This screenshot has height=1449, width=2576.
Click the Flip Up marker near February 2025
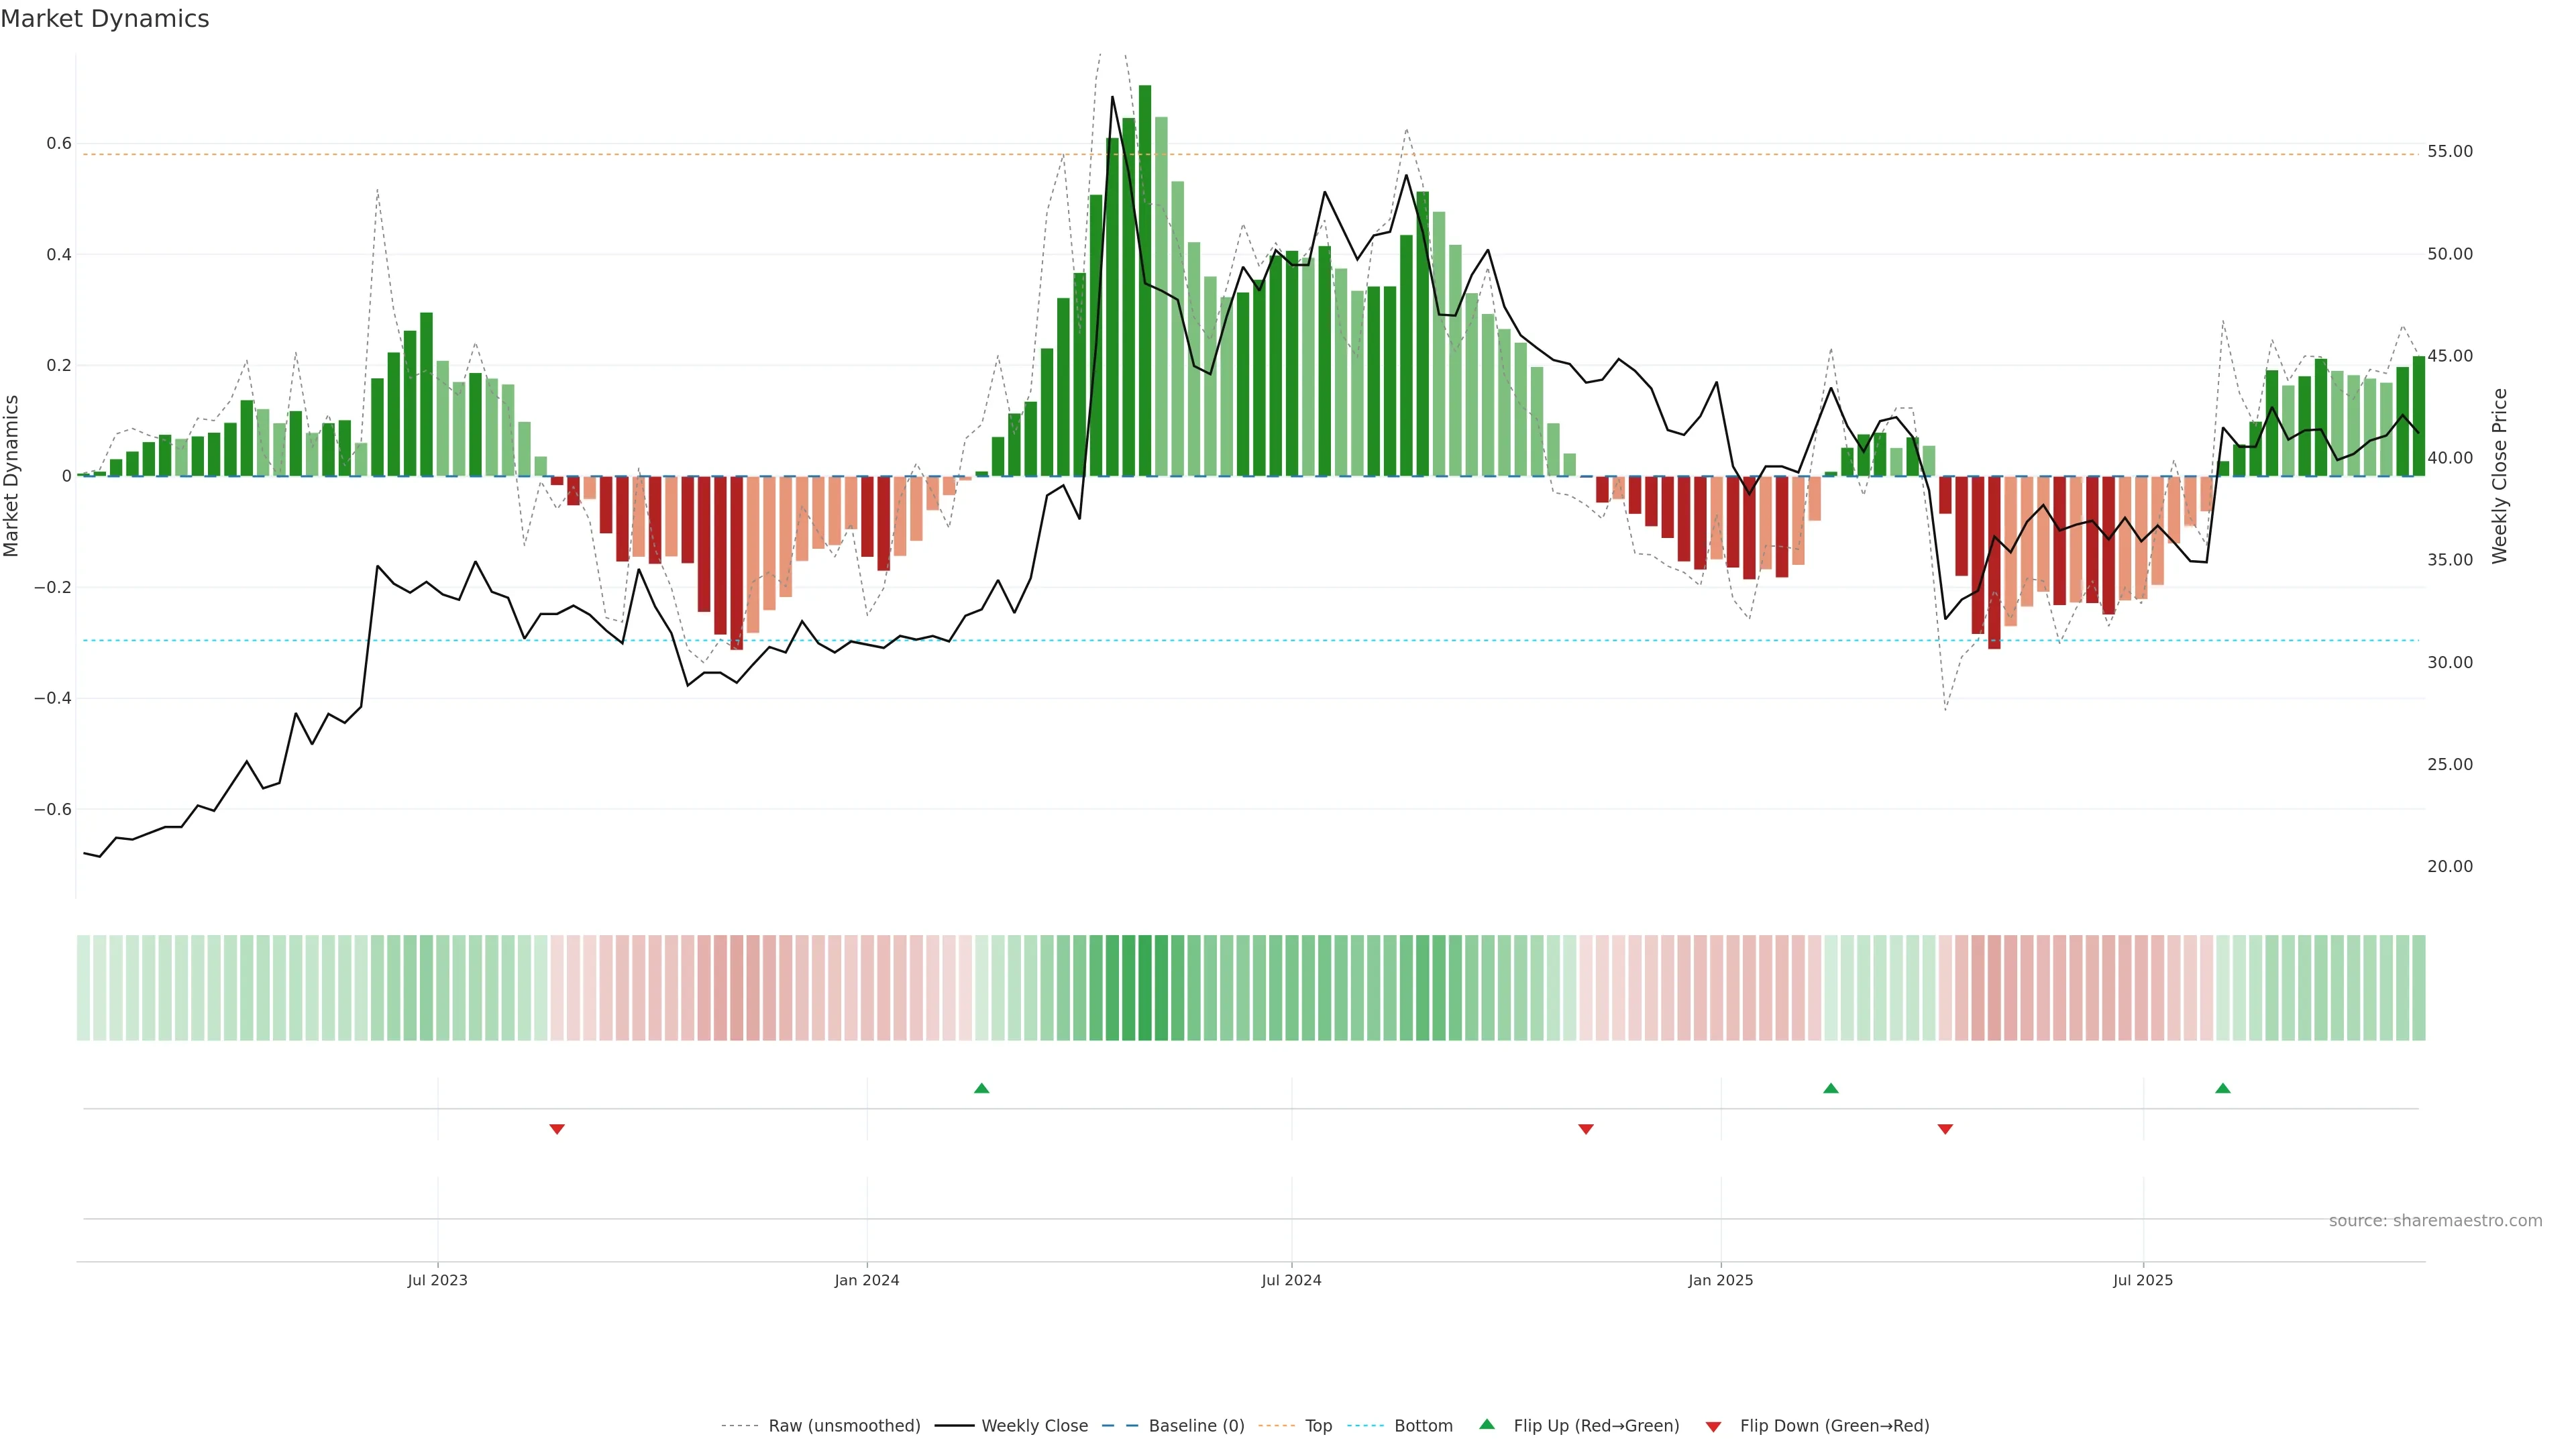(x=1830, y=1088)
